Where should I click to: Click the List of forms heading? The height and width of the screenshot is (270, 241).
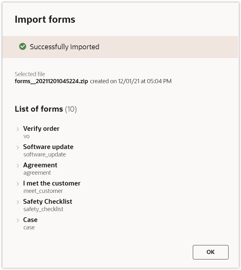(39, 109)
